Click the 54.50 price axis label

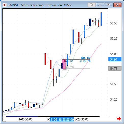click(x=114, y=84)
